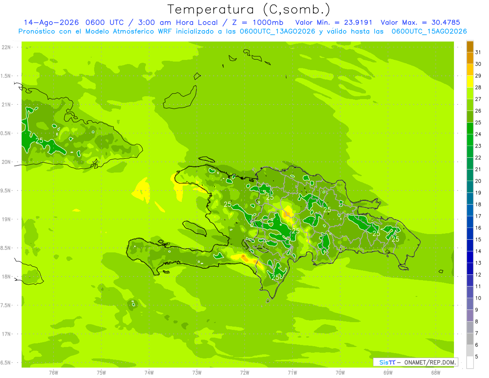The height and width of the screenshot is (378, 489).
Task: Click the legend value '19'
Action: (x=478, y=193)
